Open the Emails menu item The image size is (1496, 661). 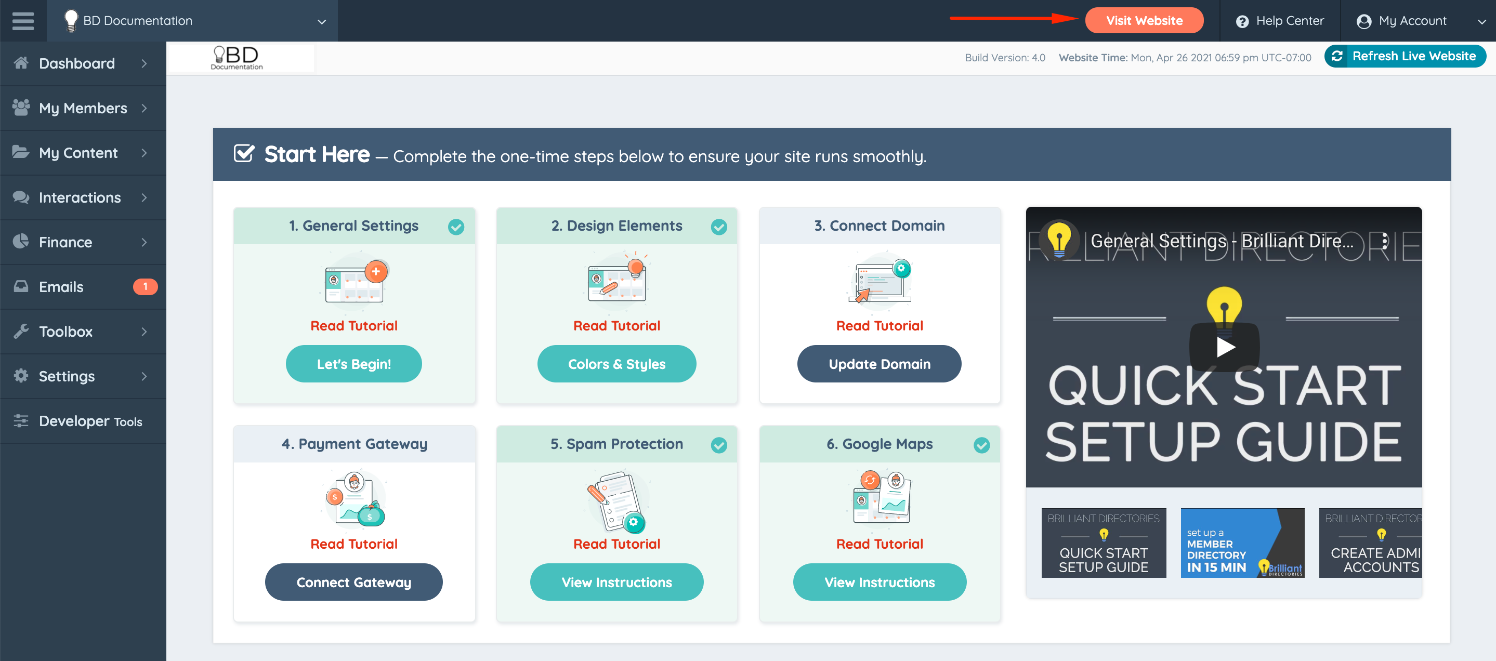pyautogui.click(x=61, y=287)
